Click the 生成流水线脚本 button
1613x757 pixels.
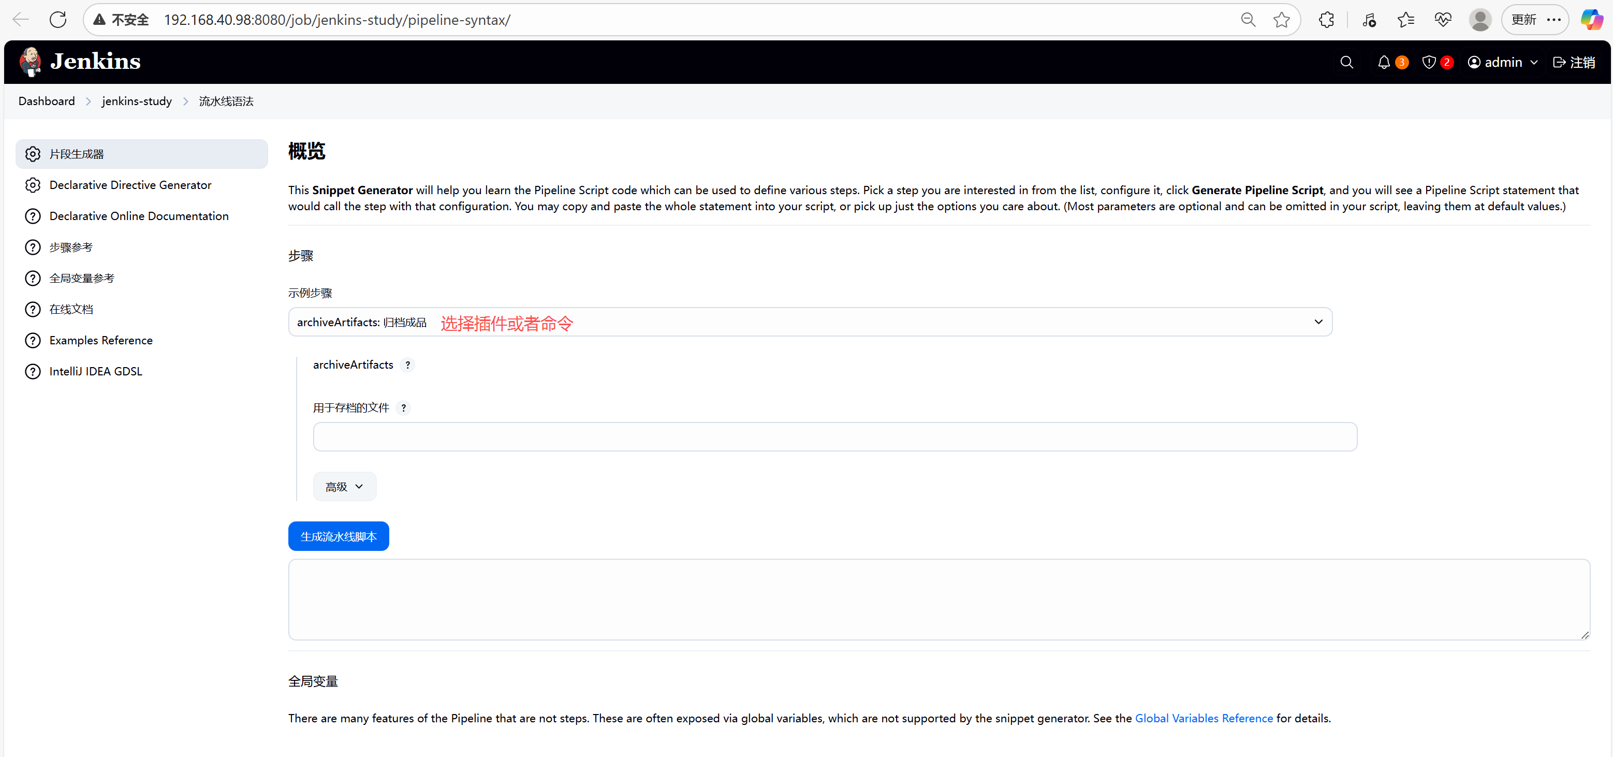click(x=338, y=536)
